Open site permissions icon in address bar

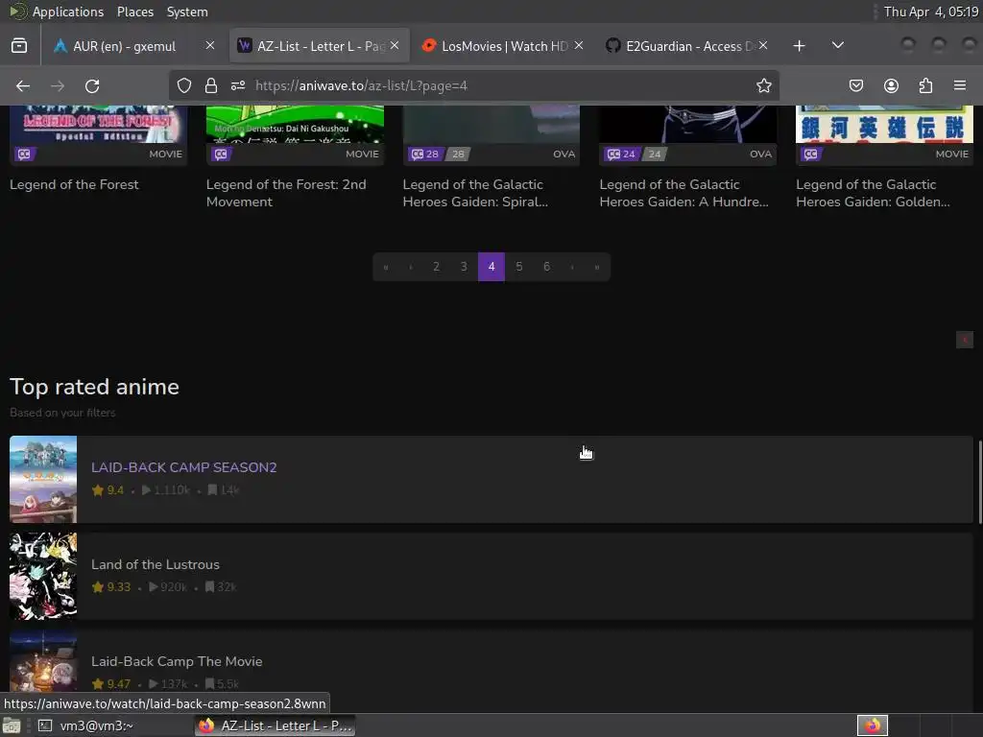(x=238, y=85)
